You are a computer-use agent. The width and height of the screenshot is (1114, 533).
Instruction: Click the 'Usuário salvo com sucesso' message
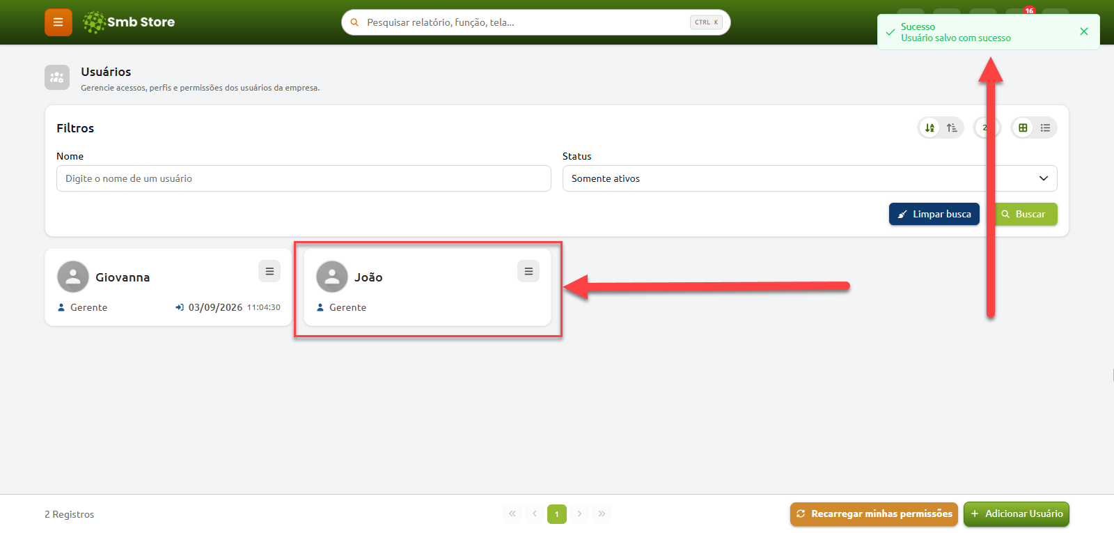pos(956,38)
